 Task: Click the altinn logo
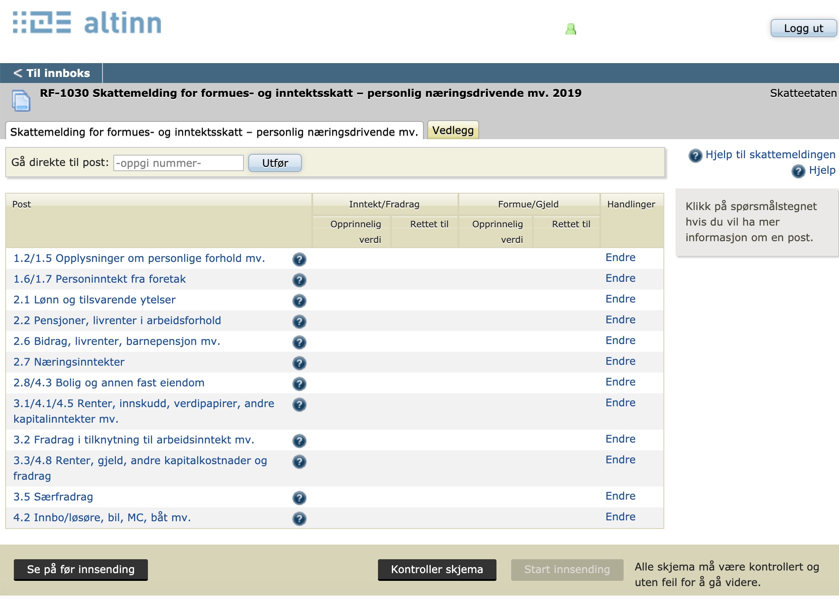point(87,23)
